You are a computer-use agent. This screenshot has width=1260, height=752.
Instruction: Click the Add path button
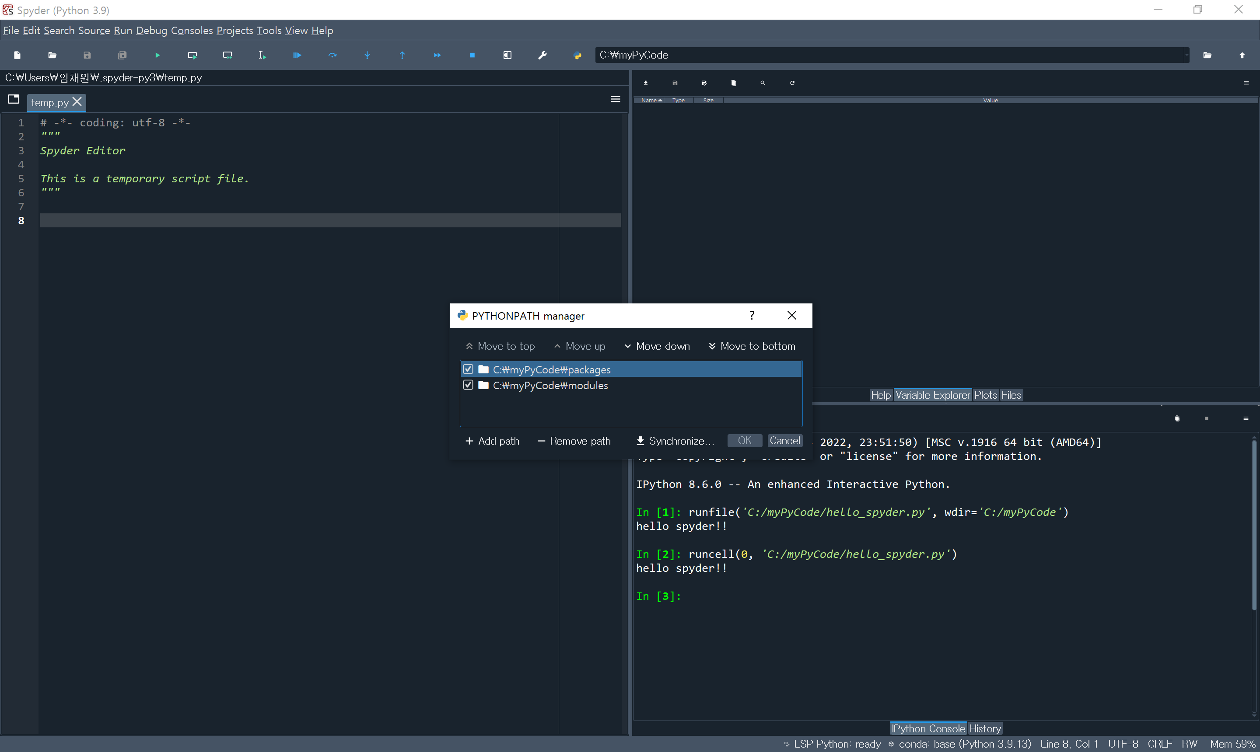click(492, 441)
